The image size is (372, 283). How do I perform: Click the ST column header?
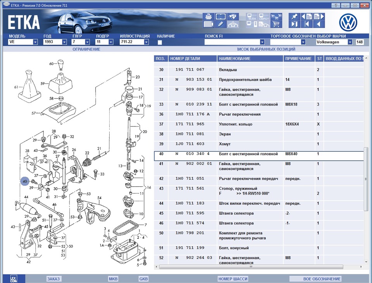[x=319, y=59]
